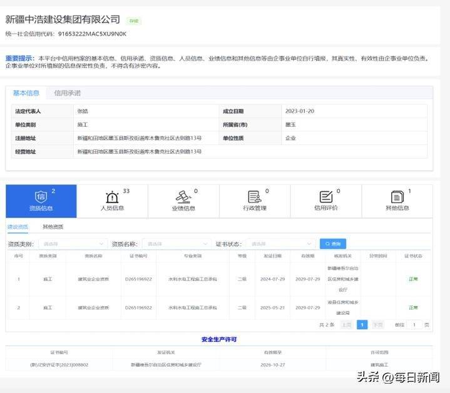Expand the 证书状态 dropdown

coord(280,244)
